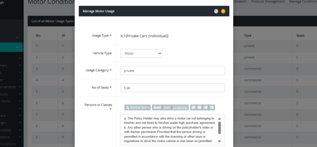Click the orange collapse icon in the panel header
The height and width of the screenshot is (147, 317).
(223, 11)
